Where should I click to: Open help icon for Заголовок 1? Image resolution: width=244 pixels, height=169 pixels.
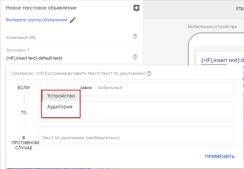135,57
